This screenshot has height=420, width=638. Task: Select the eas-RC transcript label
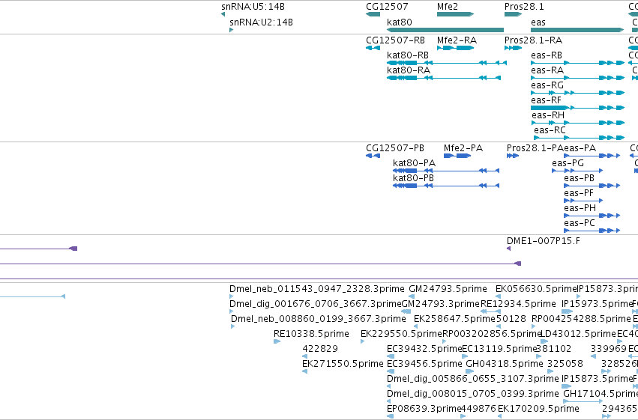coord(550,130)
